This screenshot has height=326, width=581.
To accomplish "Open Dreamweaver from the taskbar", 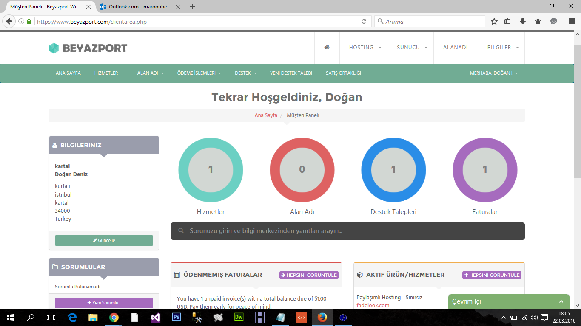I will (x=239, y=318).
